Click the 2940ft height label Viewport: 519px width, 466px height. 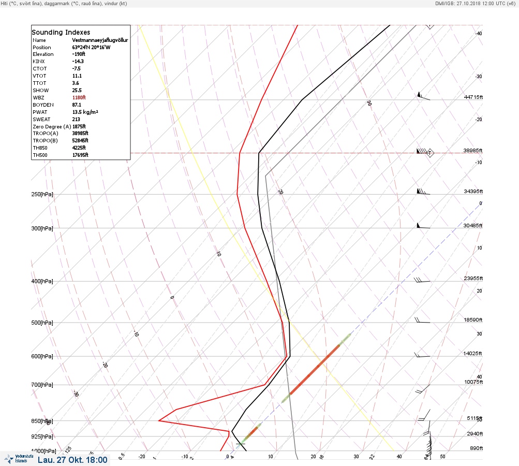coord(475,433)
